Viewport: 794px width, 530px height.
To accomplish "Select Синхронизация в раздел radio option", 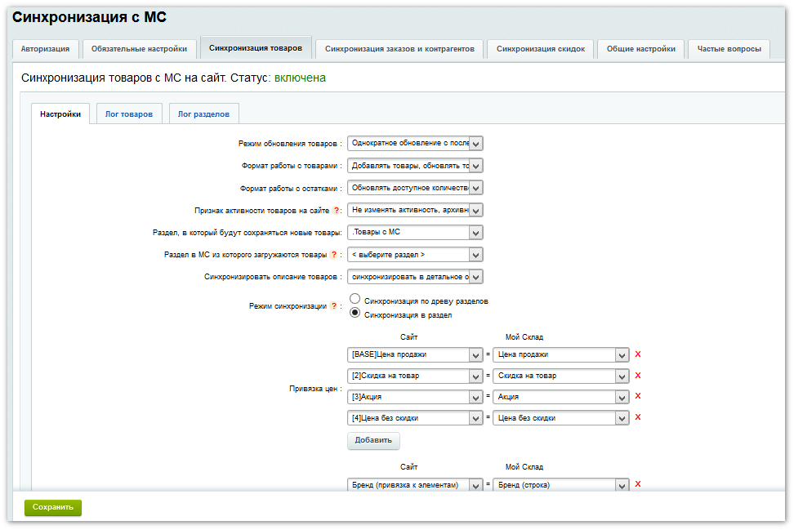I will click(355, 314).
